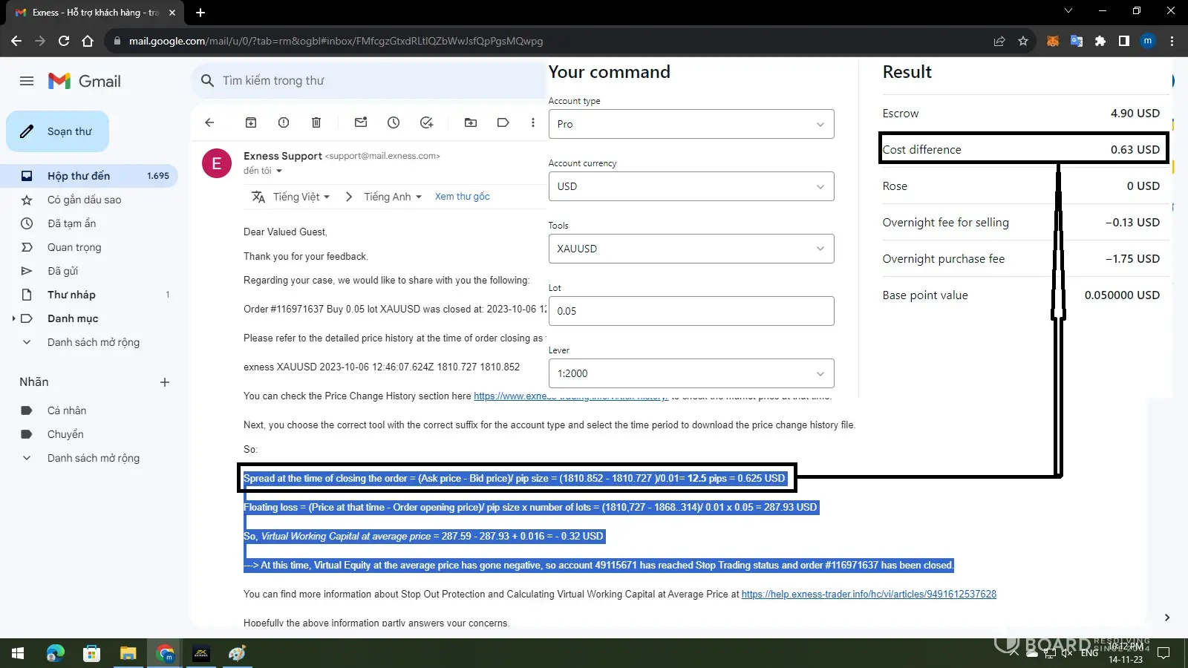Screen dimensions: 1188x668
Task: Click the Soạn thư compose button
Action: click(x=58, y=131)
